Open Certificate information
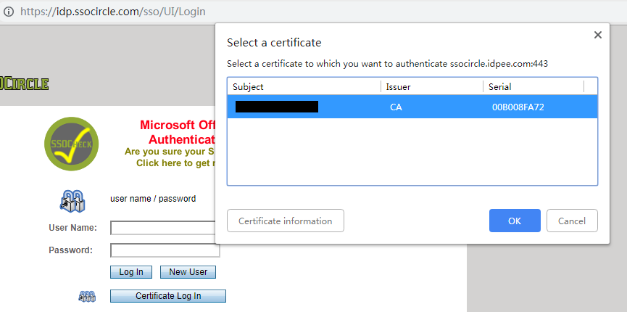 (x=285, y=221)
